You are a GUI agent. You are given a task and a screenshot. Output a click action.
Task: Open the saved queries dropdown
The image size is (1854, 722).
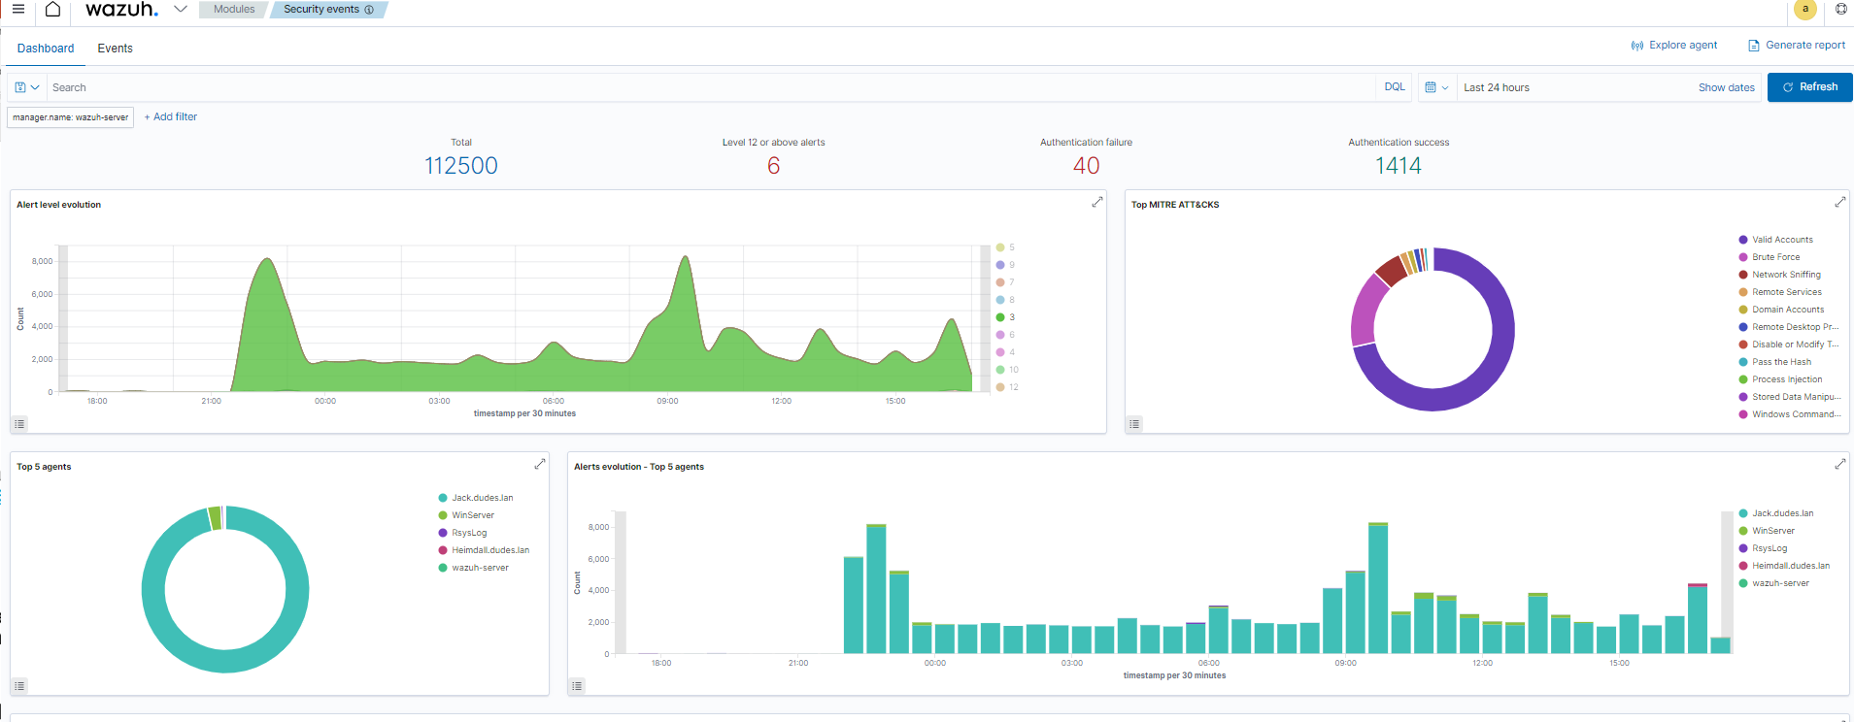pos(27,87)
